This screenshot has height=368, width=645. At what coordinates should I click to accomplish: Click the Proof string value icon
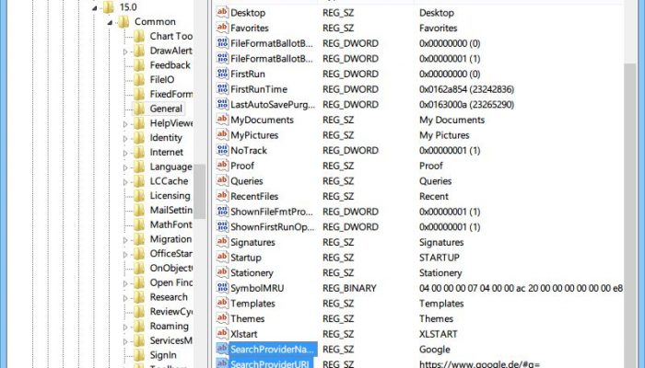222,165
